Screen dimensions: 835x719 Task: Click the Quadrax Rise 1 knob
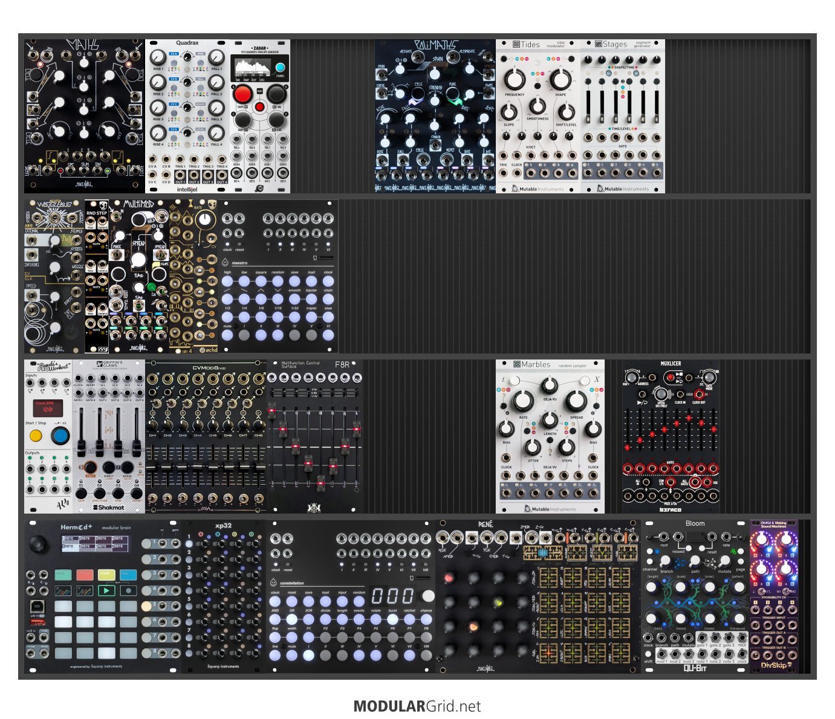click(158, 57)
